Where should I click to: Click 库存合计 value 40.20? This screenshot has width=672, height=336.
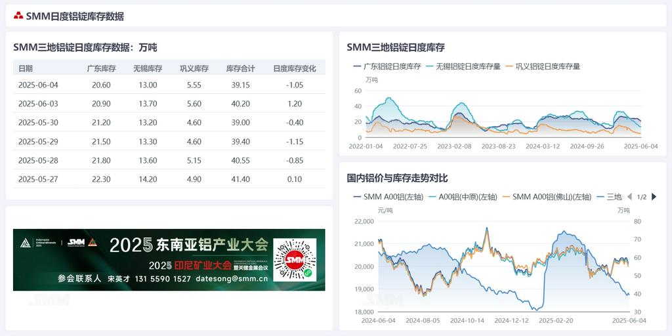click(x=240, y=104)
